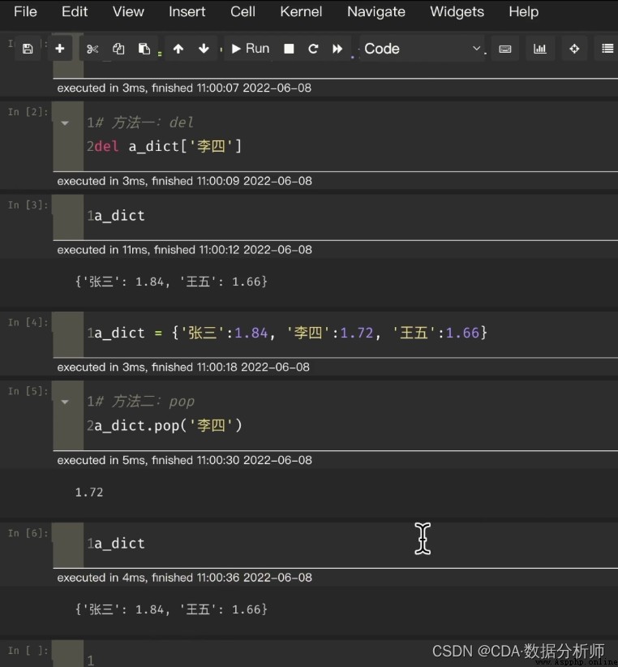Open the Help menu
618x667 pixels.
(524, 12)
